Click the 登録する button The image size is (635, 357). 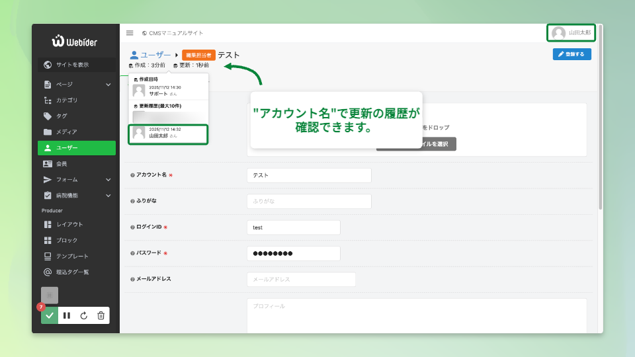coord(571,54)
